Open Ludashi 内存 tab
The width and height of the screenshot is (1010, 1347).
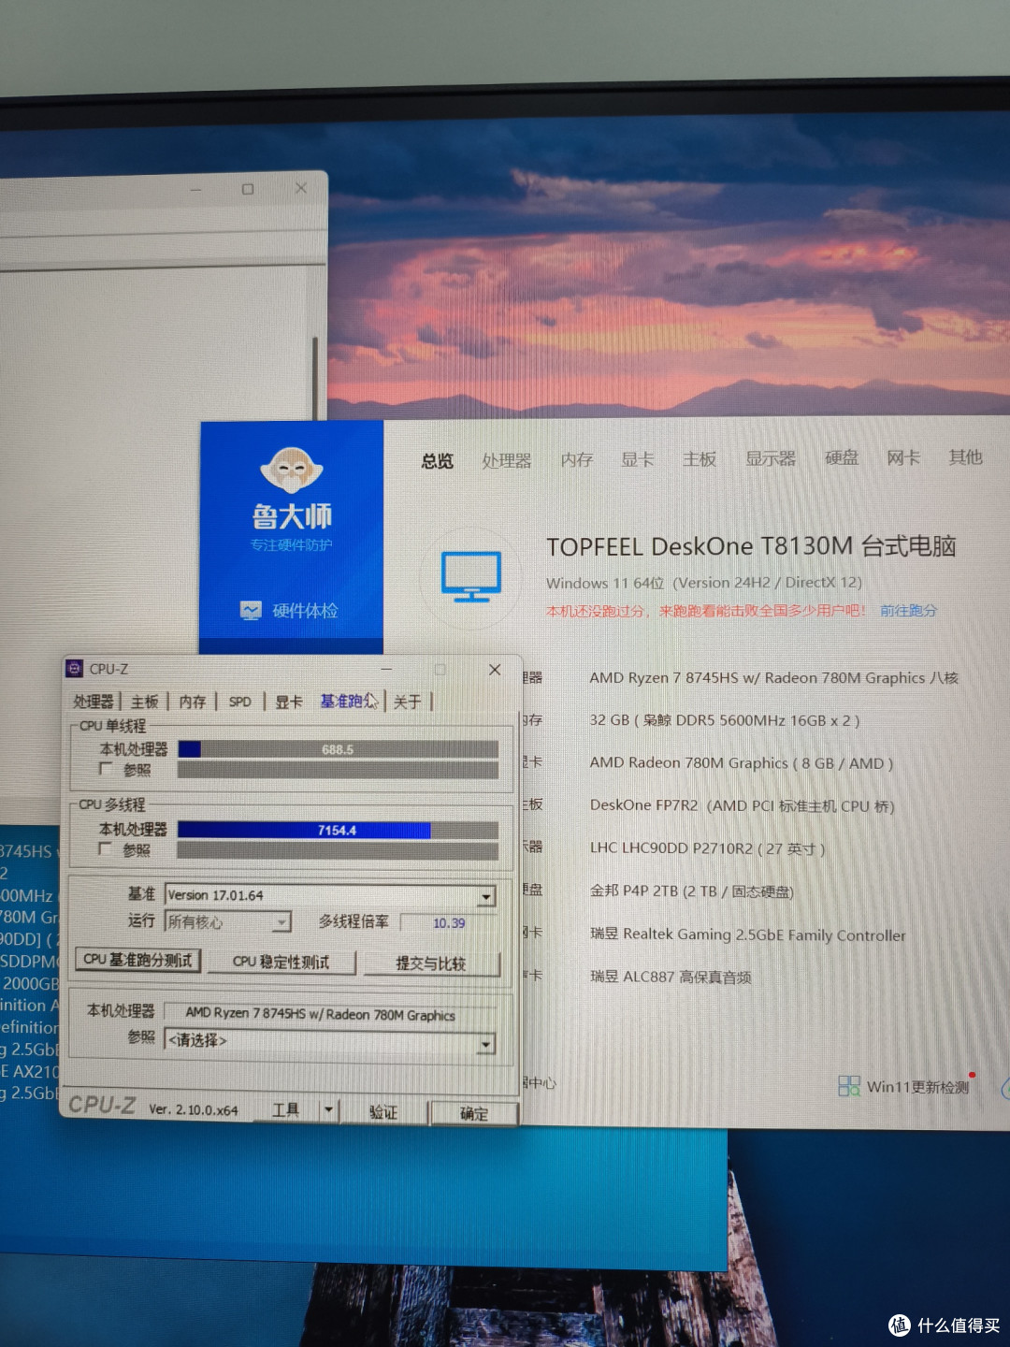coord(577,459)
